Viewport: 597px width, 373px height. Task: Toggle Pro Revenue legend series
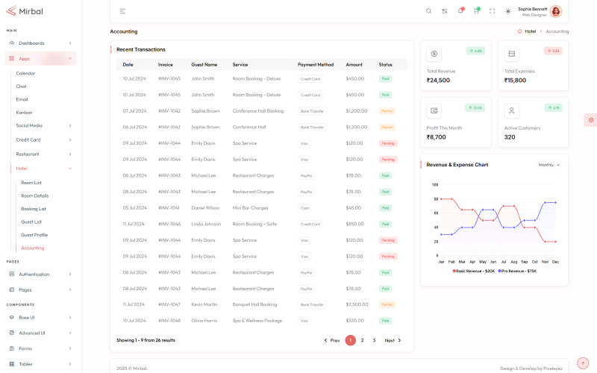click(x=519, y=271)
